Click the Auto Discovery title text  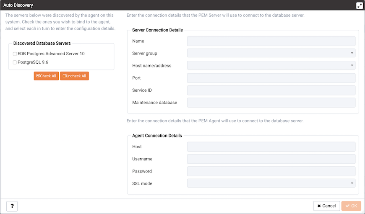pyautogui.click(x=18, y=5)
